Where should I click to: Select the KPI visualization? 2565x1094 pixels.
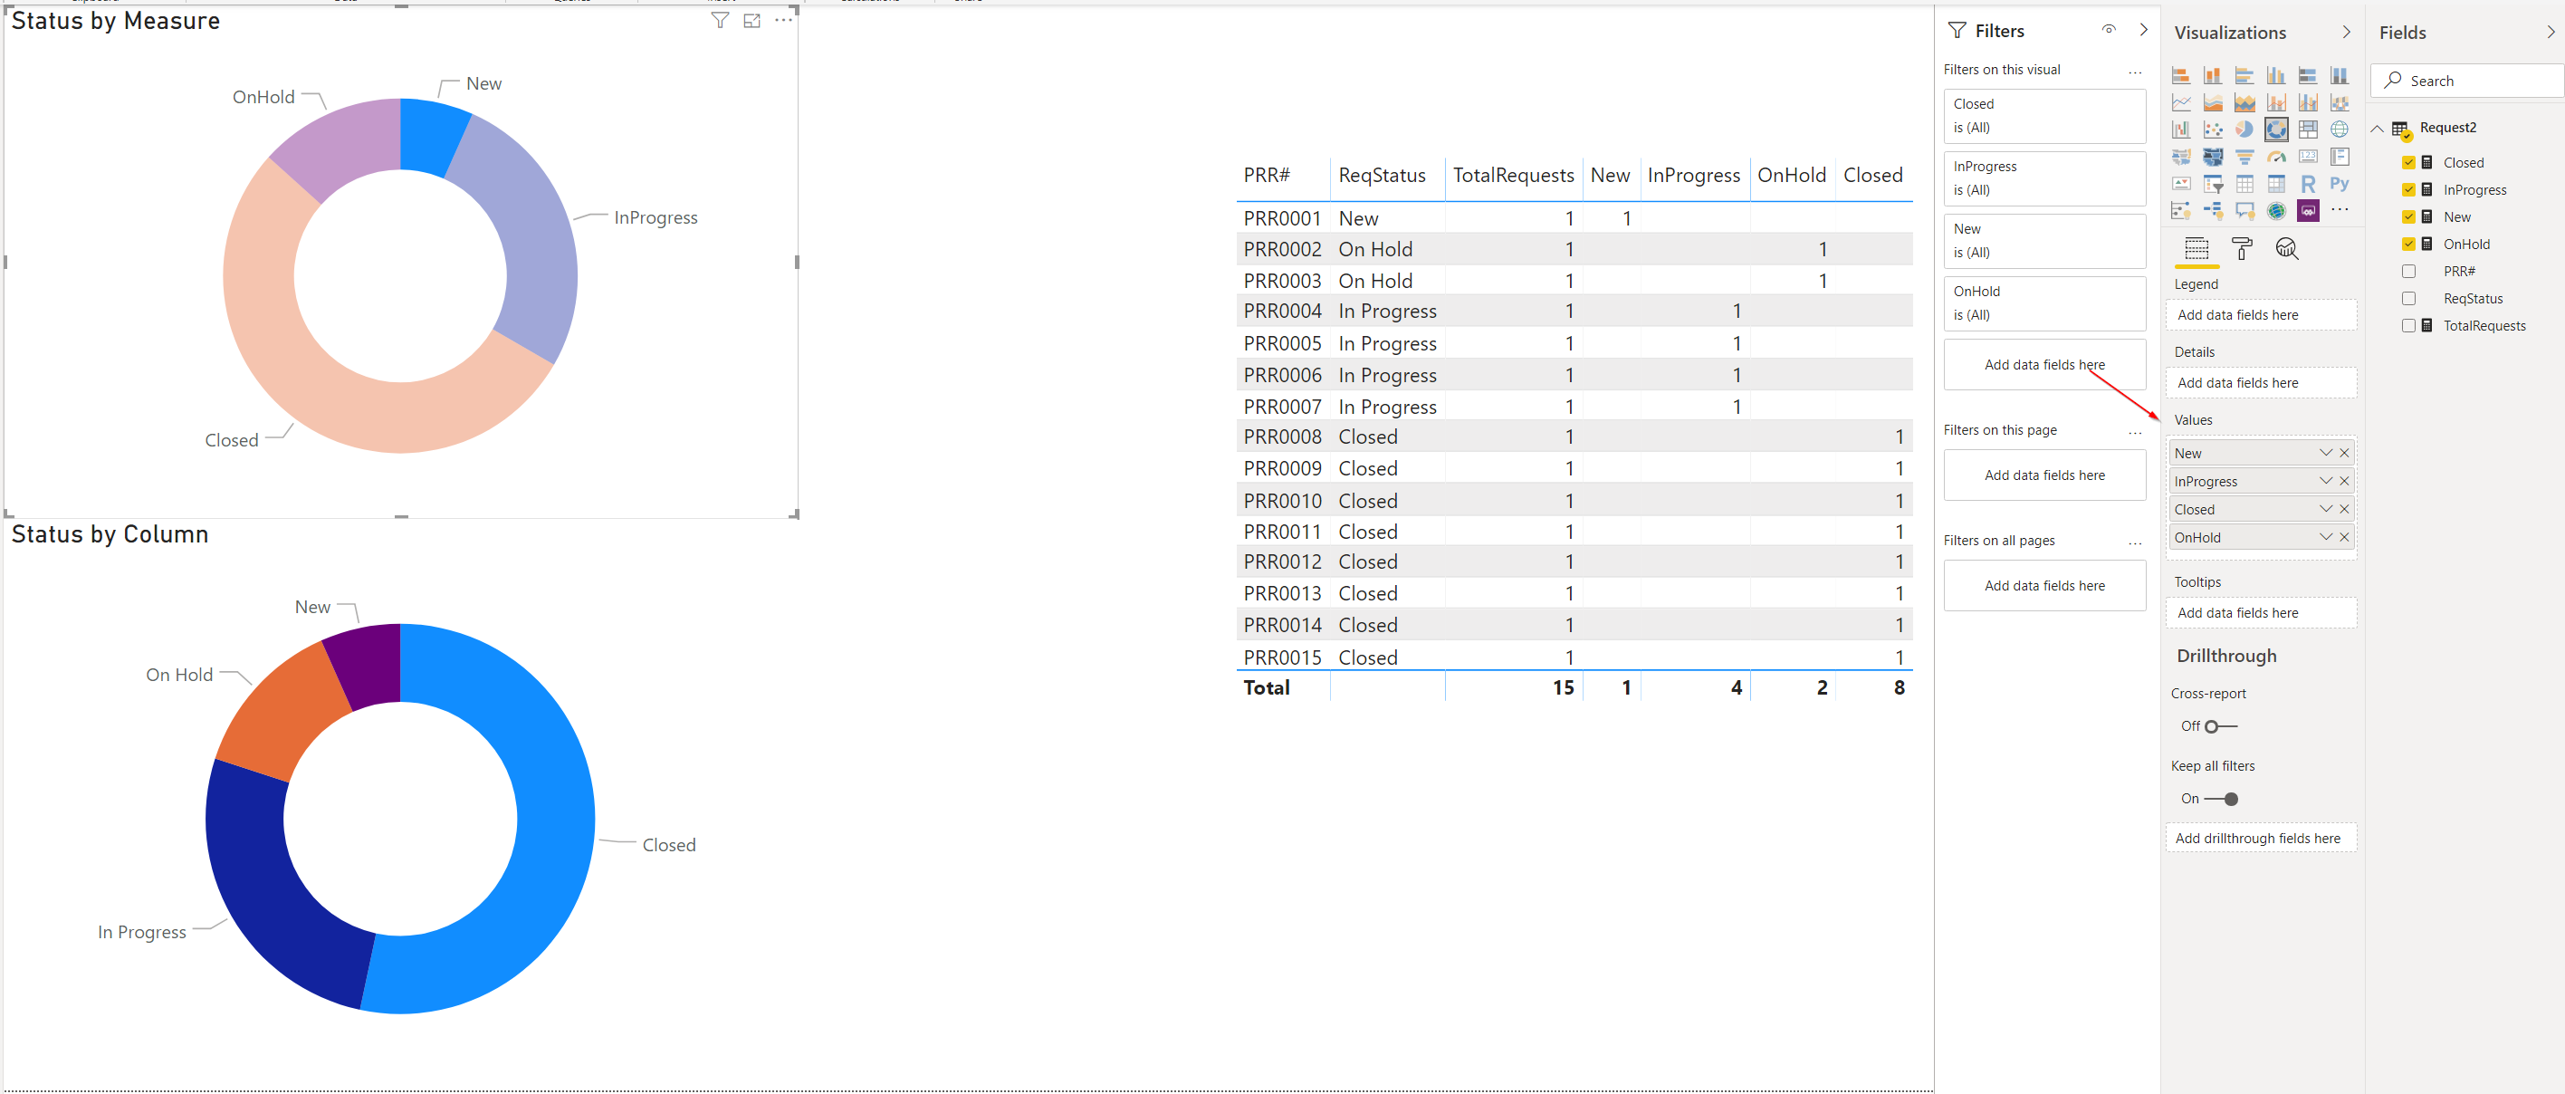tap(2180, 183)
